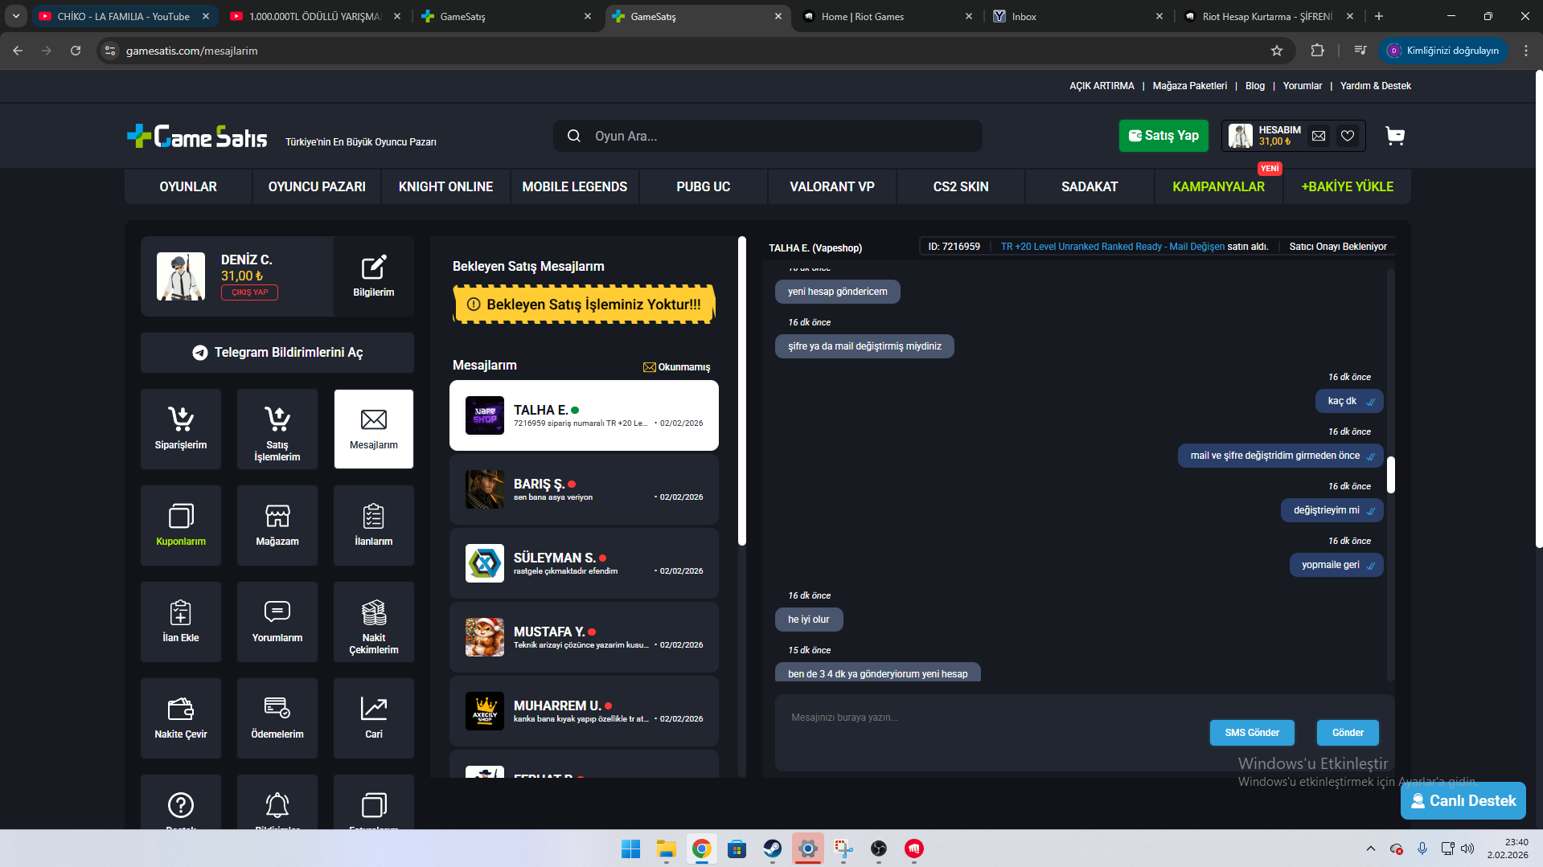Send message with Gönder button

click(x=1348, y=733)
